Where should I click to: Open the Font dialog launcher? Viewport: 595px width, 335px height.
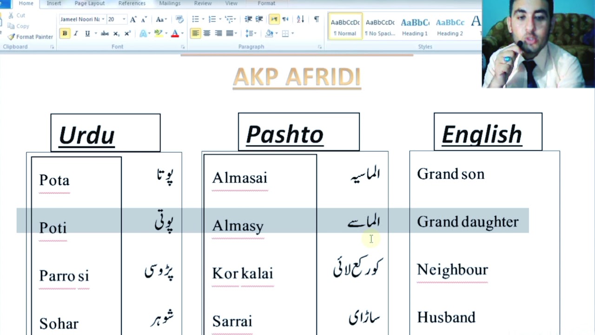tap(182, 47)
